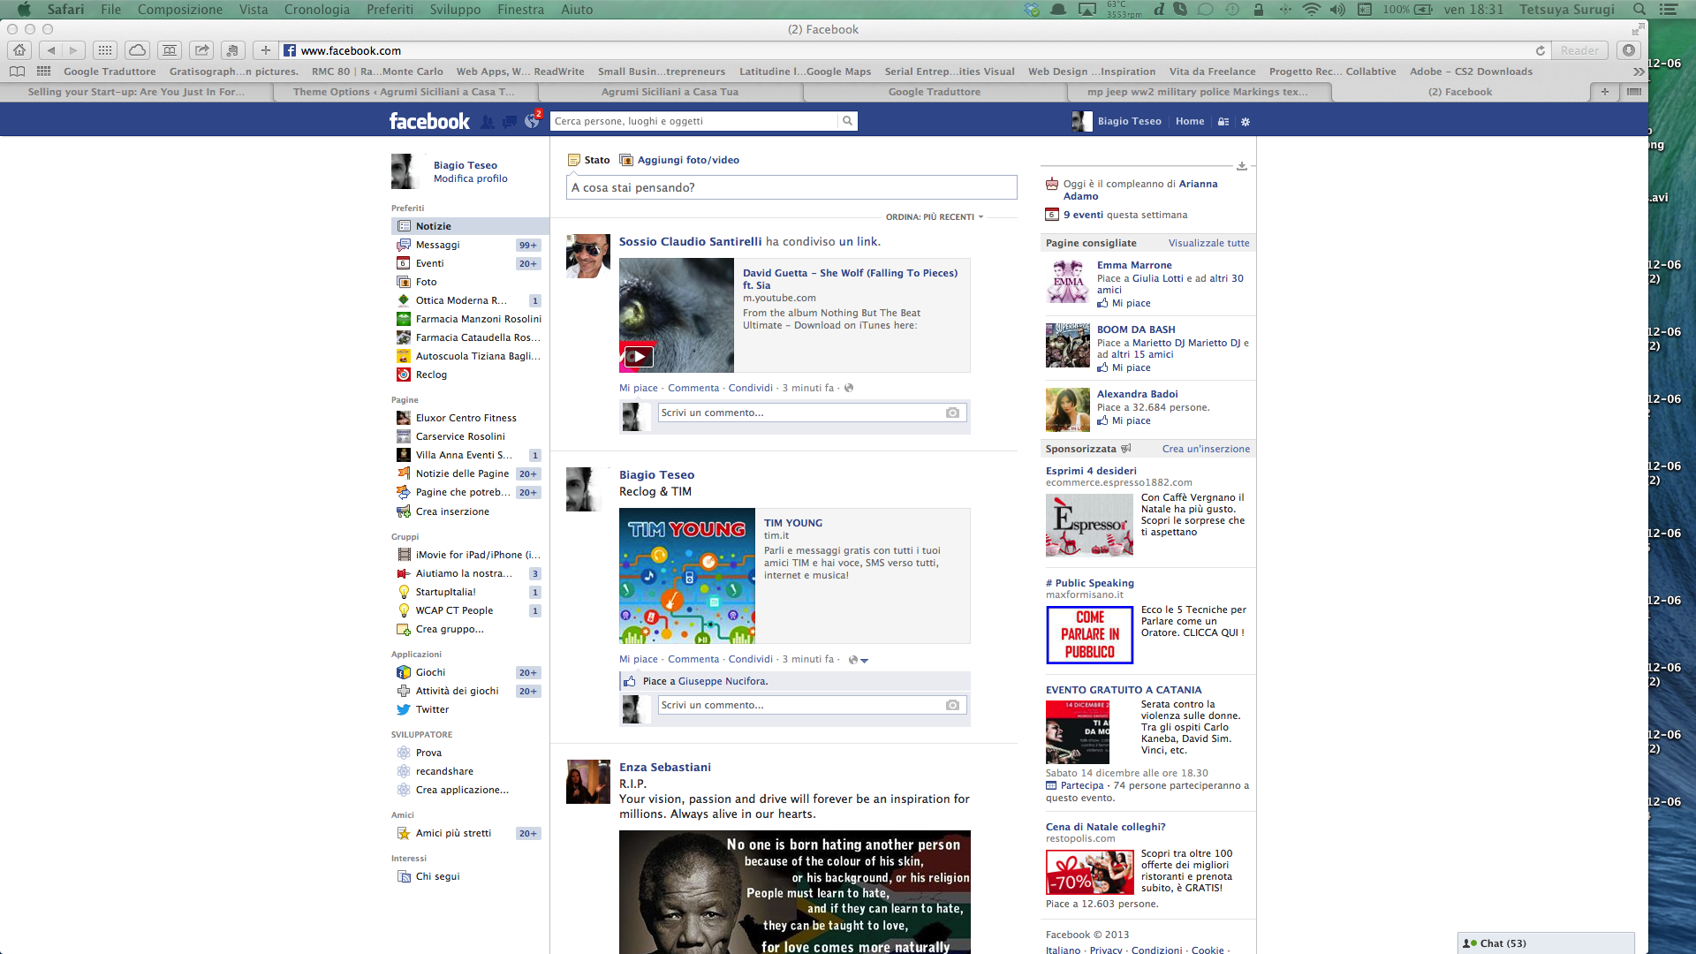Click the Share icon in Safari toolbar
Screen dimensions: 1696x954
pos(202,50)
